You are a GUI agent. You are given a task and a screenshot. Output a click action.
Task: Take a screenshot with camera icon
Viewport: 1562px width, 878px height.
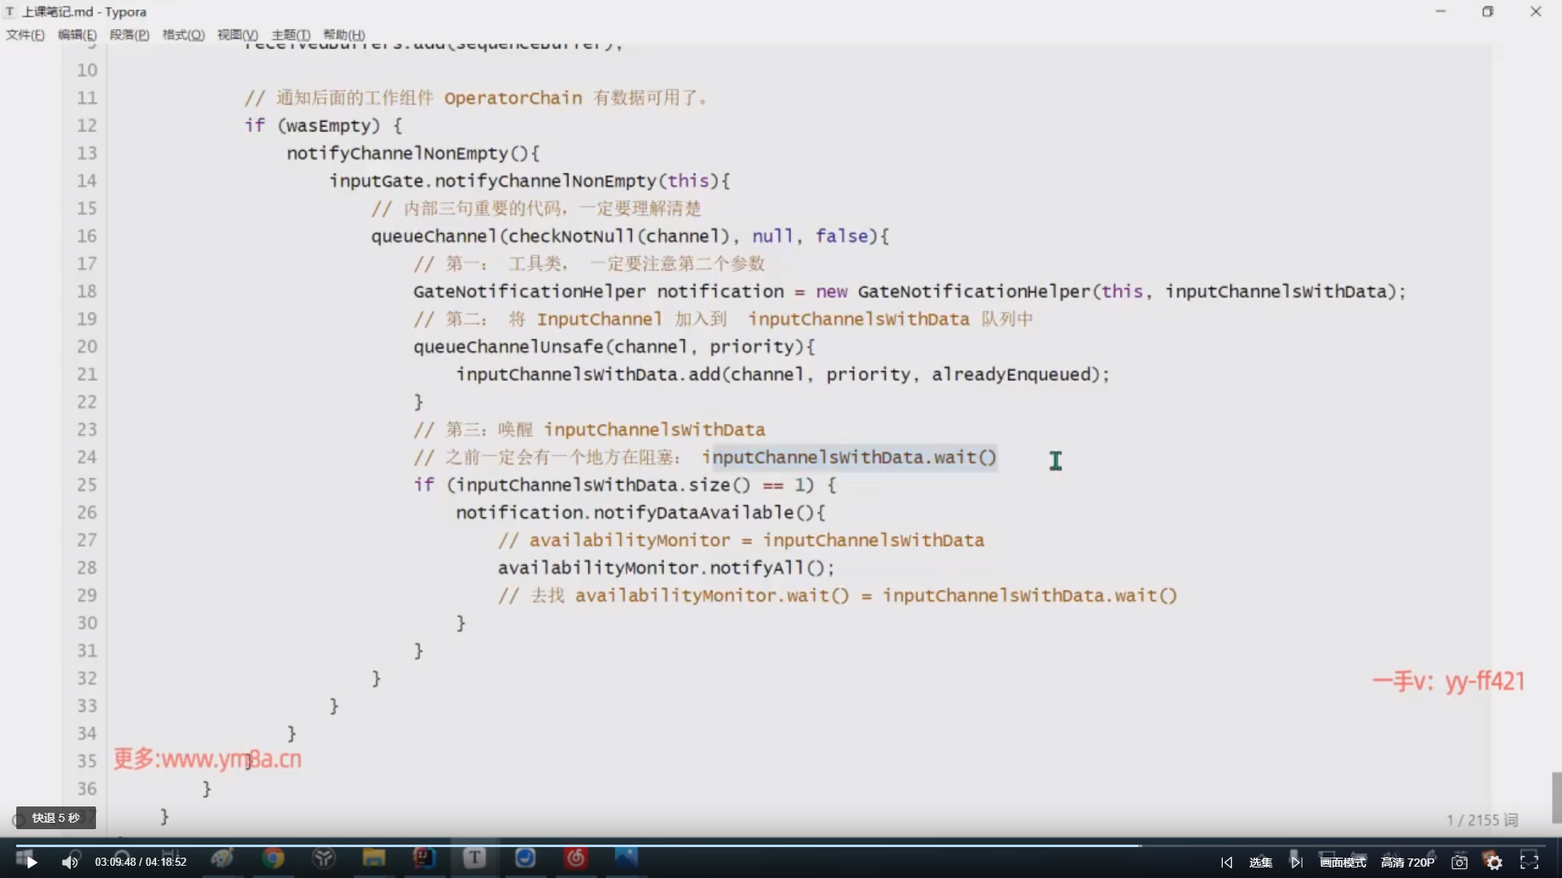tap(1459, 863)
